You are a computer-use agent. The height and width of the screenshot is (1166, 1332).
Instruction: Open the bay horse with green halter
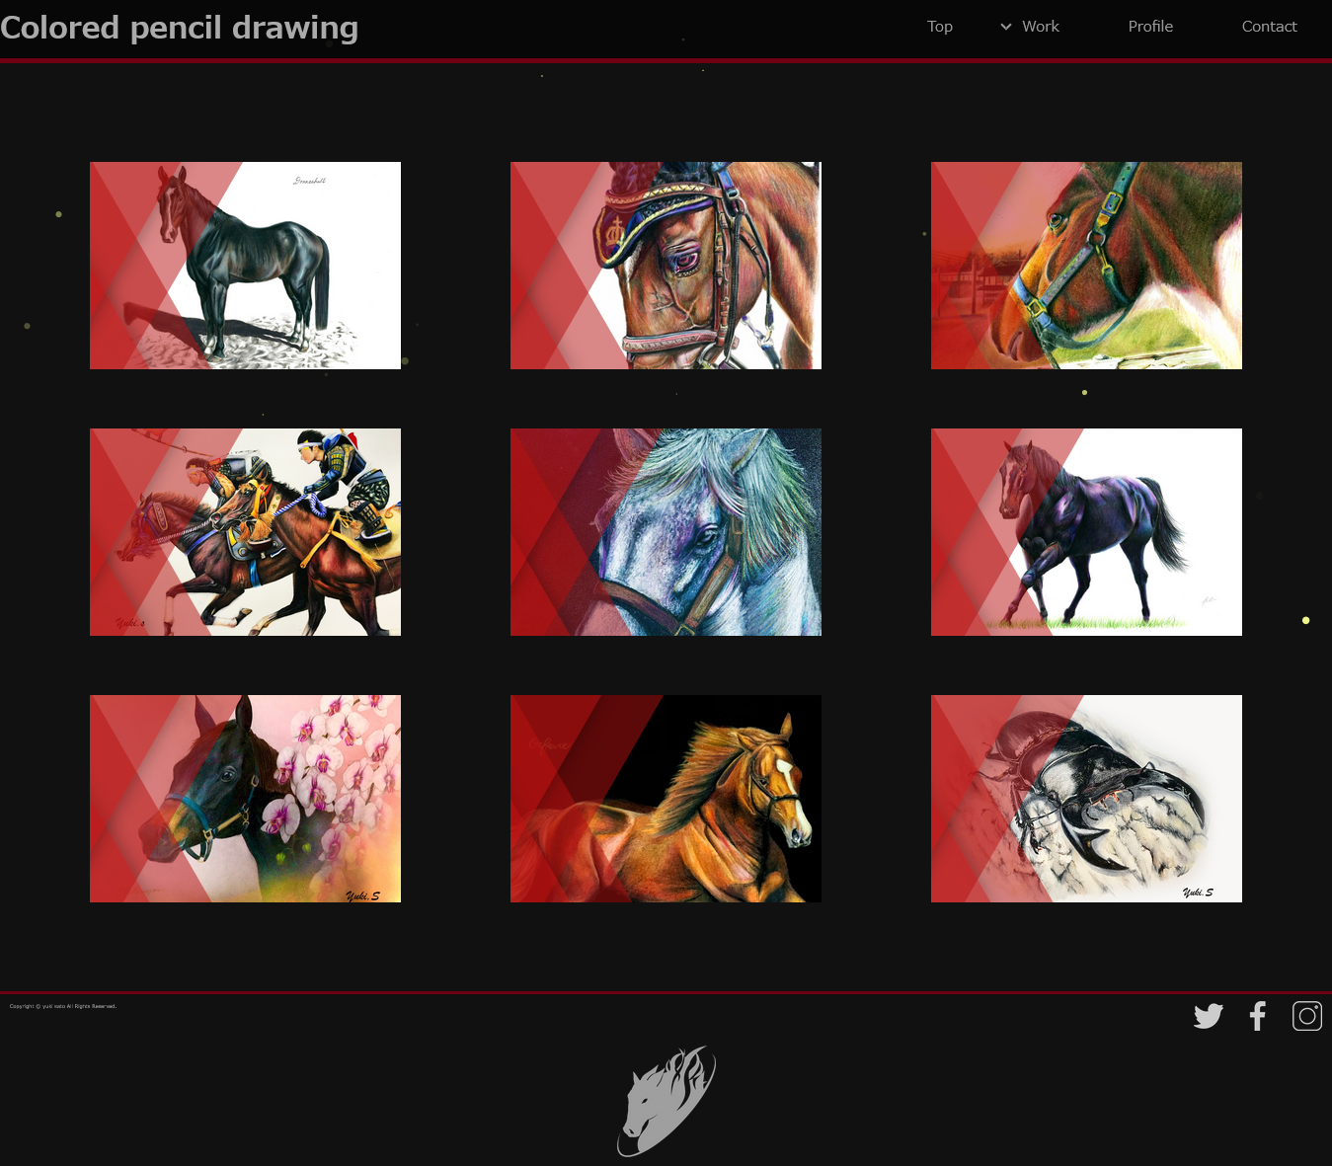(1086, 266)
